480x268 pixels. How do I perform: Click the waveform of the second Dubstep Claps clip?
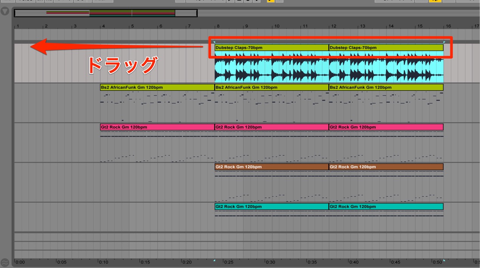(x=386, y=67)
